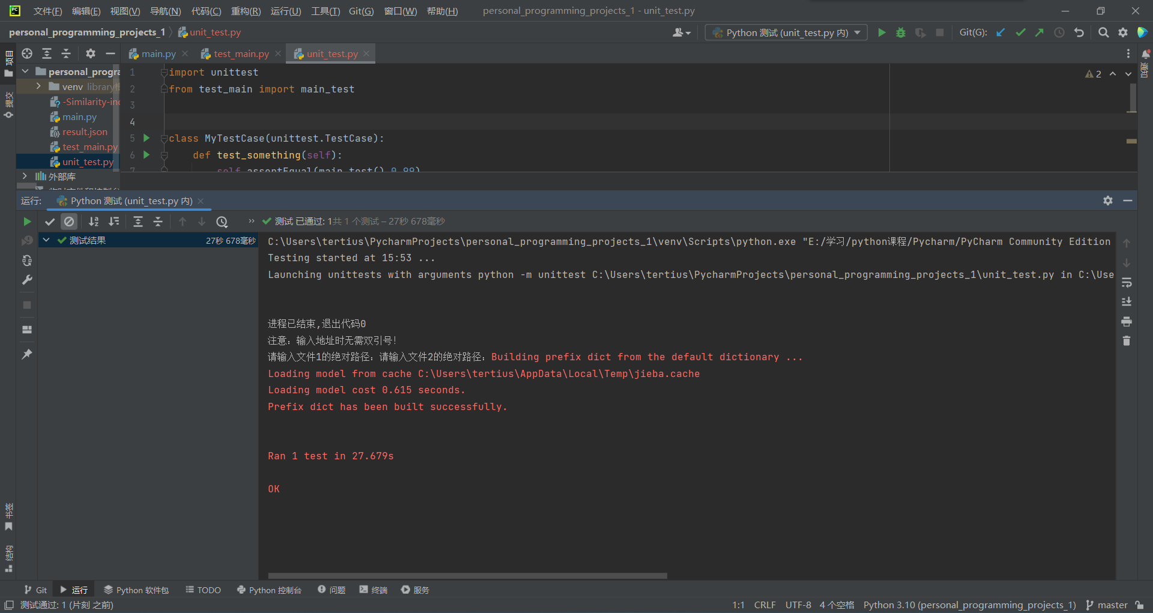Open test history clock icon
The width and height of the screenshot is (1153, 613).
coord(222,222)
